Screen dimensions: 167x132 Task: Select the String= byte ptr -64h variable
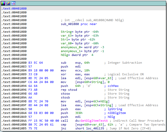coord(80,32)
